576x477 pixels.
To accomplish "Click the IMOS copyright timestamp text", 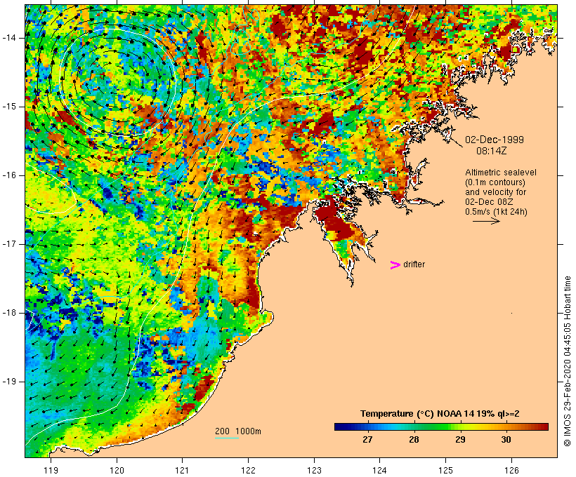I will [x=567, y=361].
